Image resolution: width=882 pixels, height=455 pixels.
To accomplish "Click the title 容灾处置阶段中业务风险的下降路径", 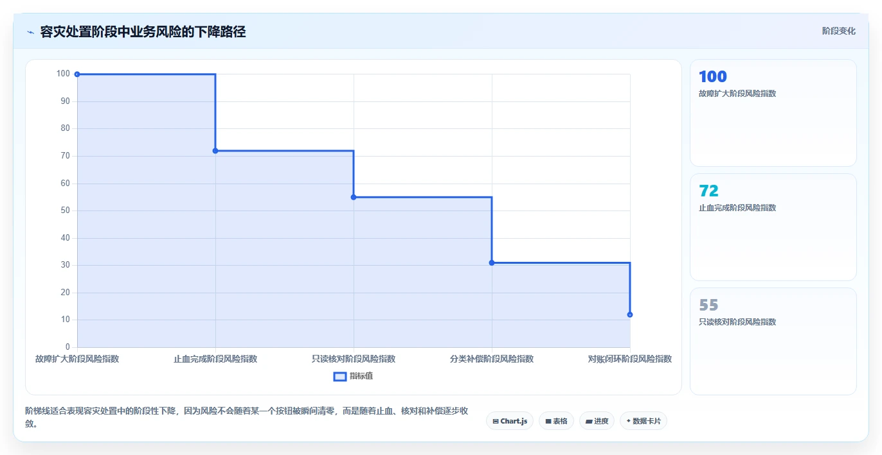I will [x=143, y=31].
